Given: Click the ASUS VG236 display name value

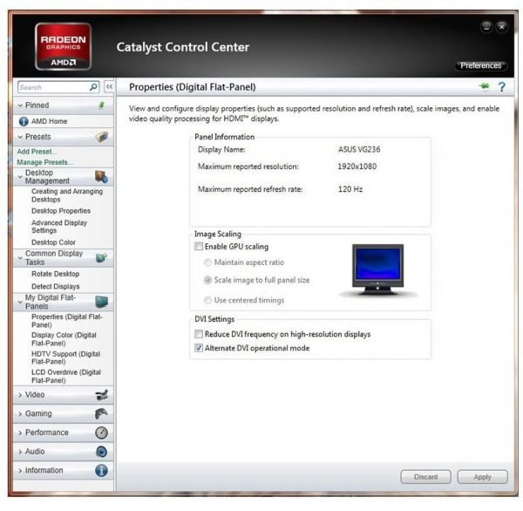Looking at the screenshot, I should tap(359, 149).
